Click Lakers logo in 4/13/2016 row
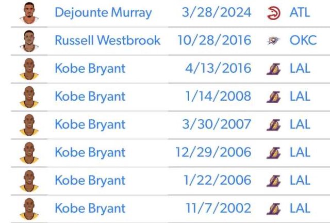The height and width of the screenshot is (223, 330). click(x=274, y=69)
